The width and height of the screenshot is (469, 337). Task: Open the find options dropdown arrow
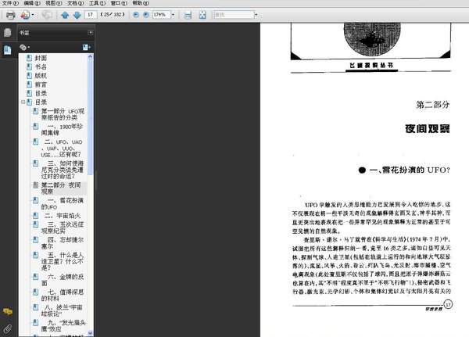256,15
